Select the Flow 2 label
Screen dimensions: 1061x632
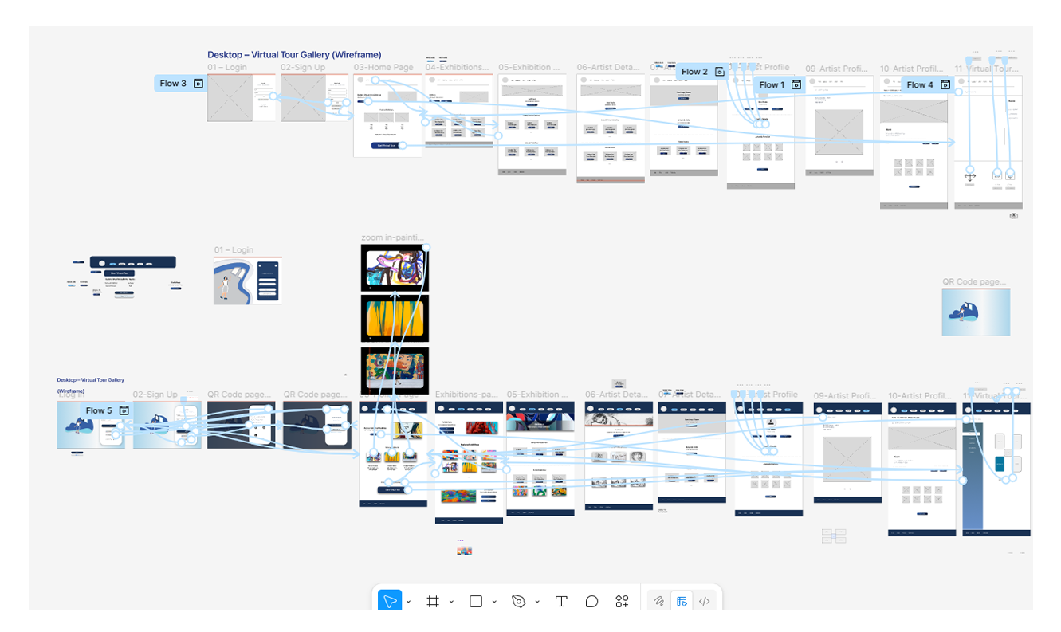coord(694,72)
